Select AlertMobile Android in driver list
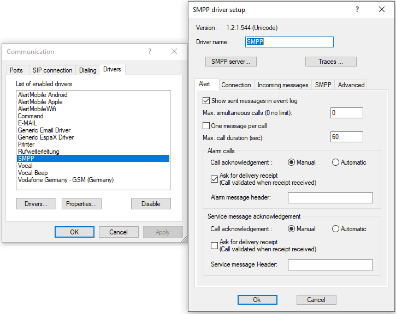The image size is (396, 314). pyautogui.click(x=43, y=95)
